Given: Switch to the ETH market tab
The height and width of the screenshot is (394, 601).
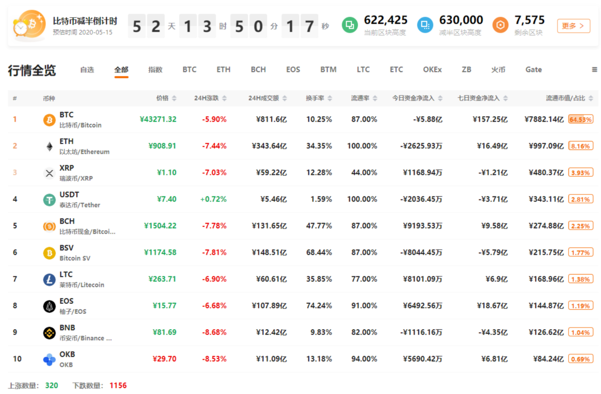Looking at the screenshot, I should click(x=224, y=70).
